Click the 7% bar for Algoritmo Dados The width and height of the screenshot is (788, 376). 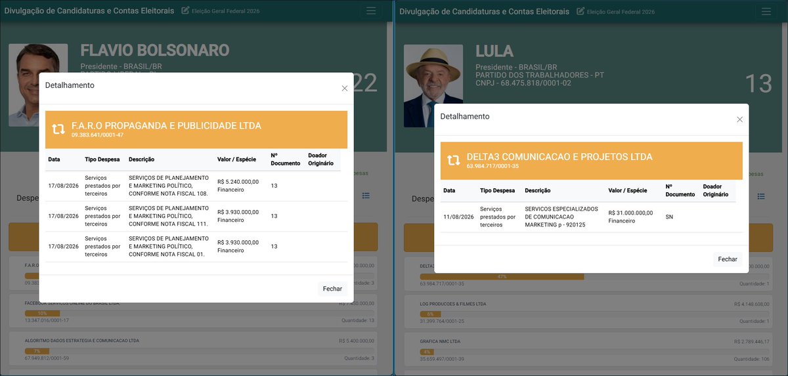[x=37, y=351]
